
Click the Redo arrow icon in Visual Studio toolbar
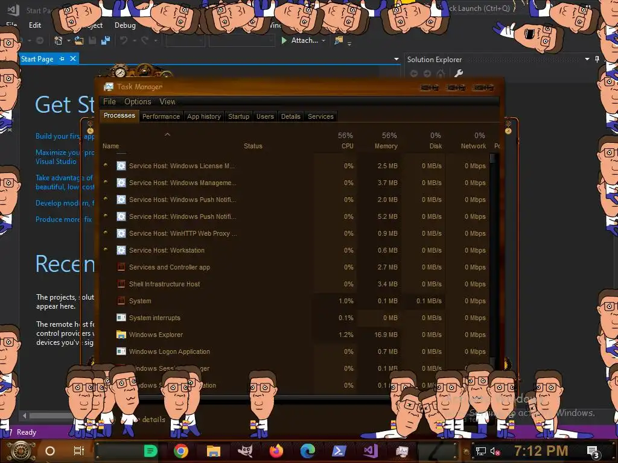(145, 40)
